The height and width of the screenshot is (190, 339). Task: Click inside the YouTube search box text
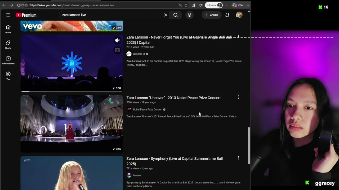pyautogui.click(x=74, y=15)
